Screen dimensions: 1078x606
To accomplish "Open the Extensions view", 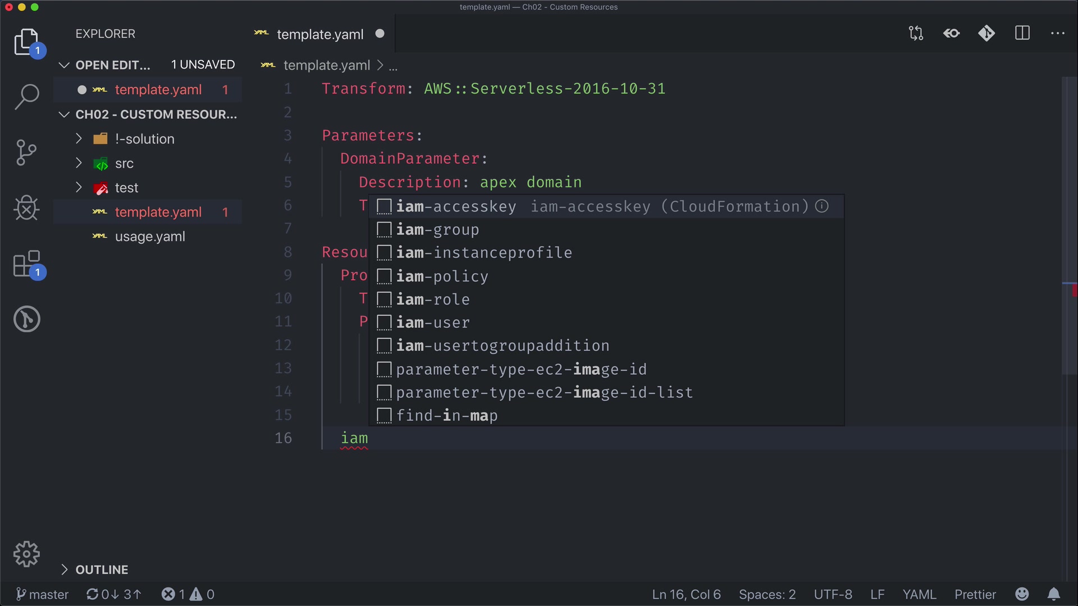I will pos(26,264).
